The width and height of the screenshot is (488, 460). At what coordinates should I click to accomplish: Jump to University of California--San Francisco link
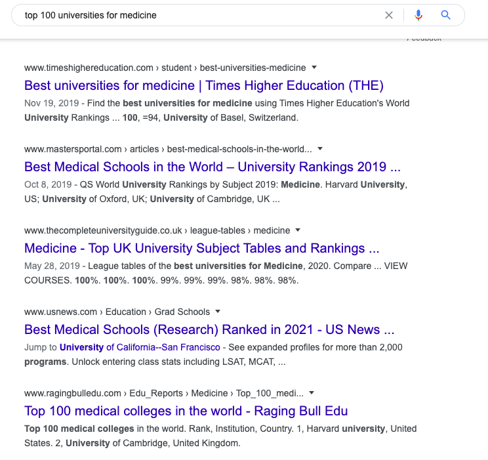[140, 347]
